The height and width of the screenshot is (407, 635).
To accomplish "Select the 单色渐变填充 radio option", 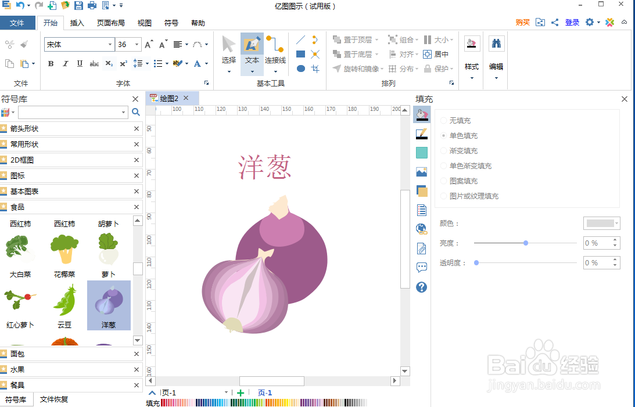I will point(444,166).
